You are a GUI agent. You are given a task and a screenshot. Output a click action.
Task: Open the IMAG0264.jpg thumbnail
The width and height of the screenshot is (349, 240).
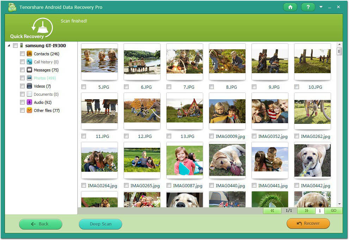pyautogui.click(x=100, y=160)
